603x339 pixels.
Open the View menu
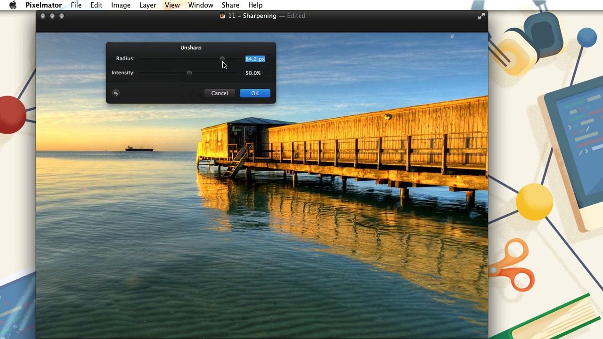click(x=172, y=5)
